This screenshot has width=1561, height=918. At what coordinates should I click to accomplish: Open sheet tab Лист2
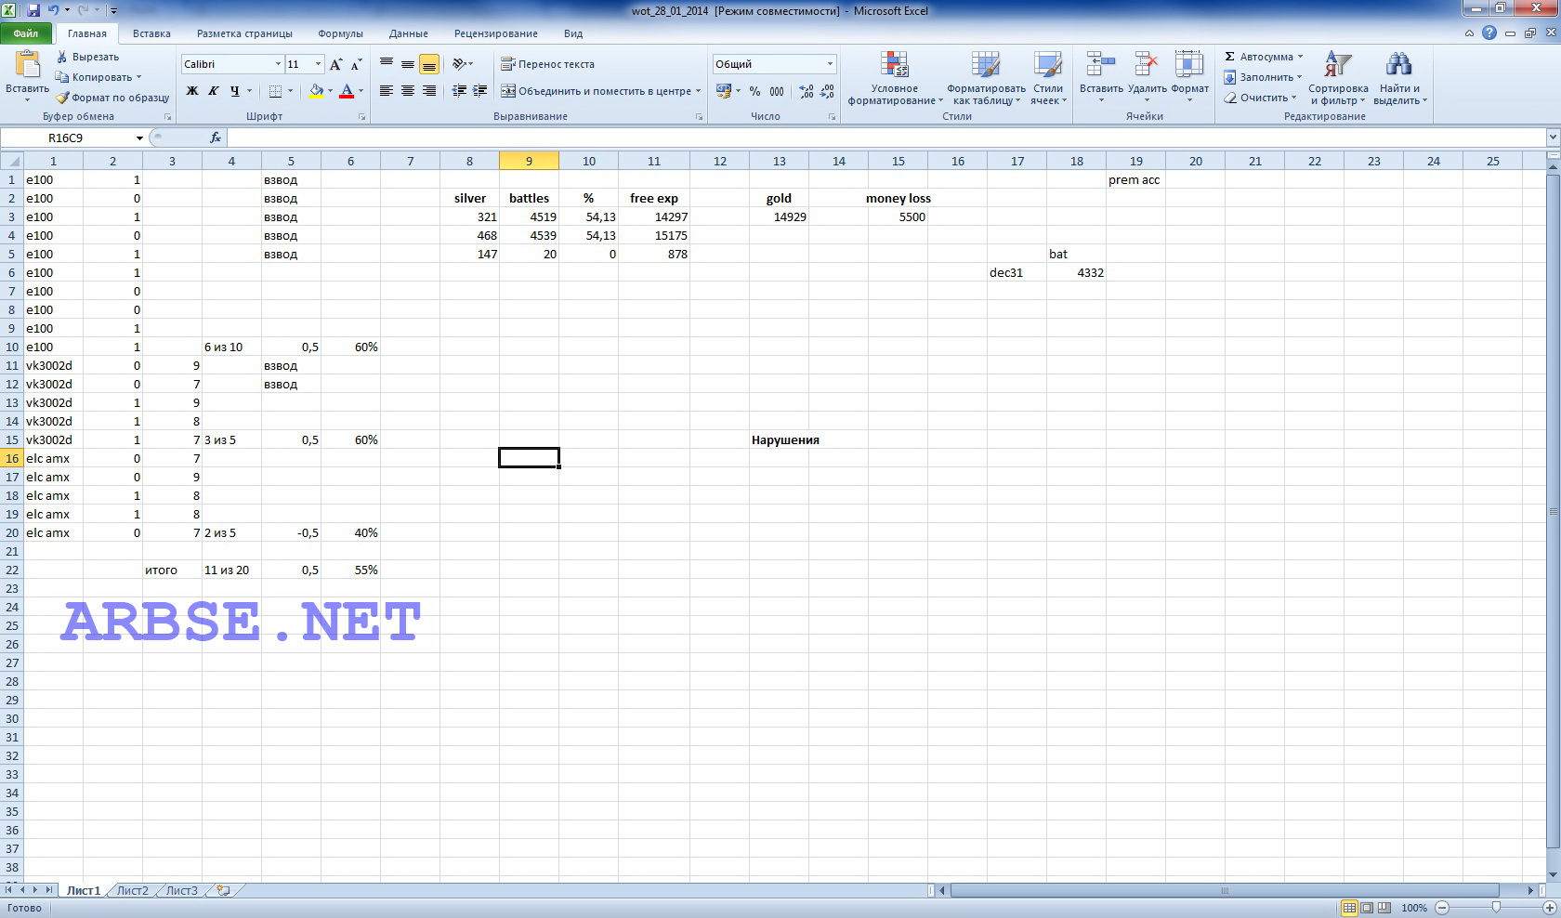[x=132, y=890]
